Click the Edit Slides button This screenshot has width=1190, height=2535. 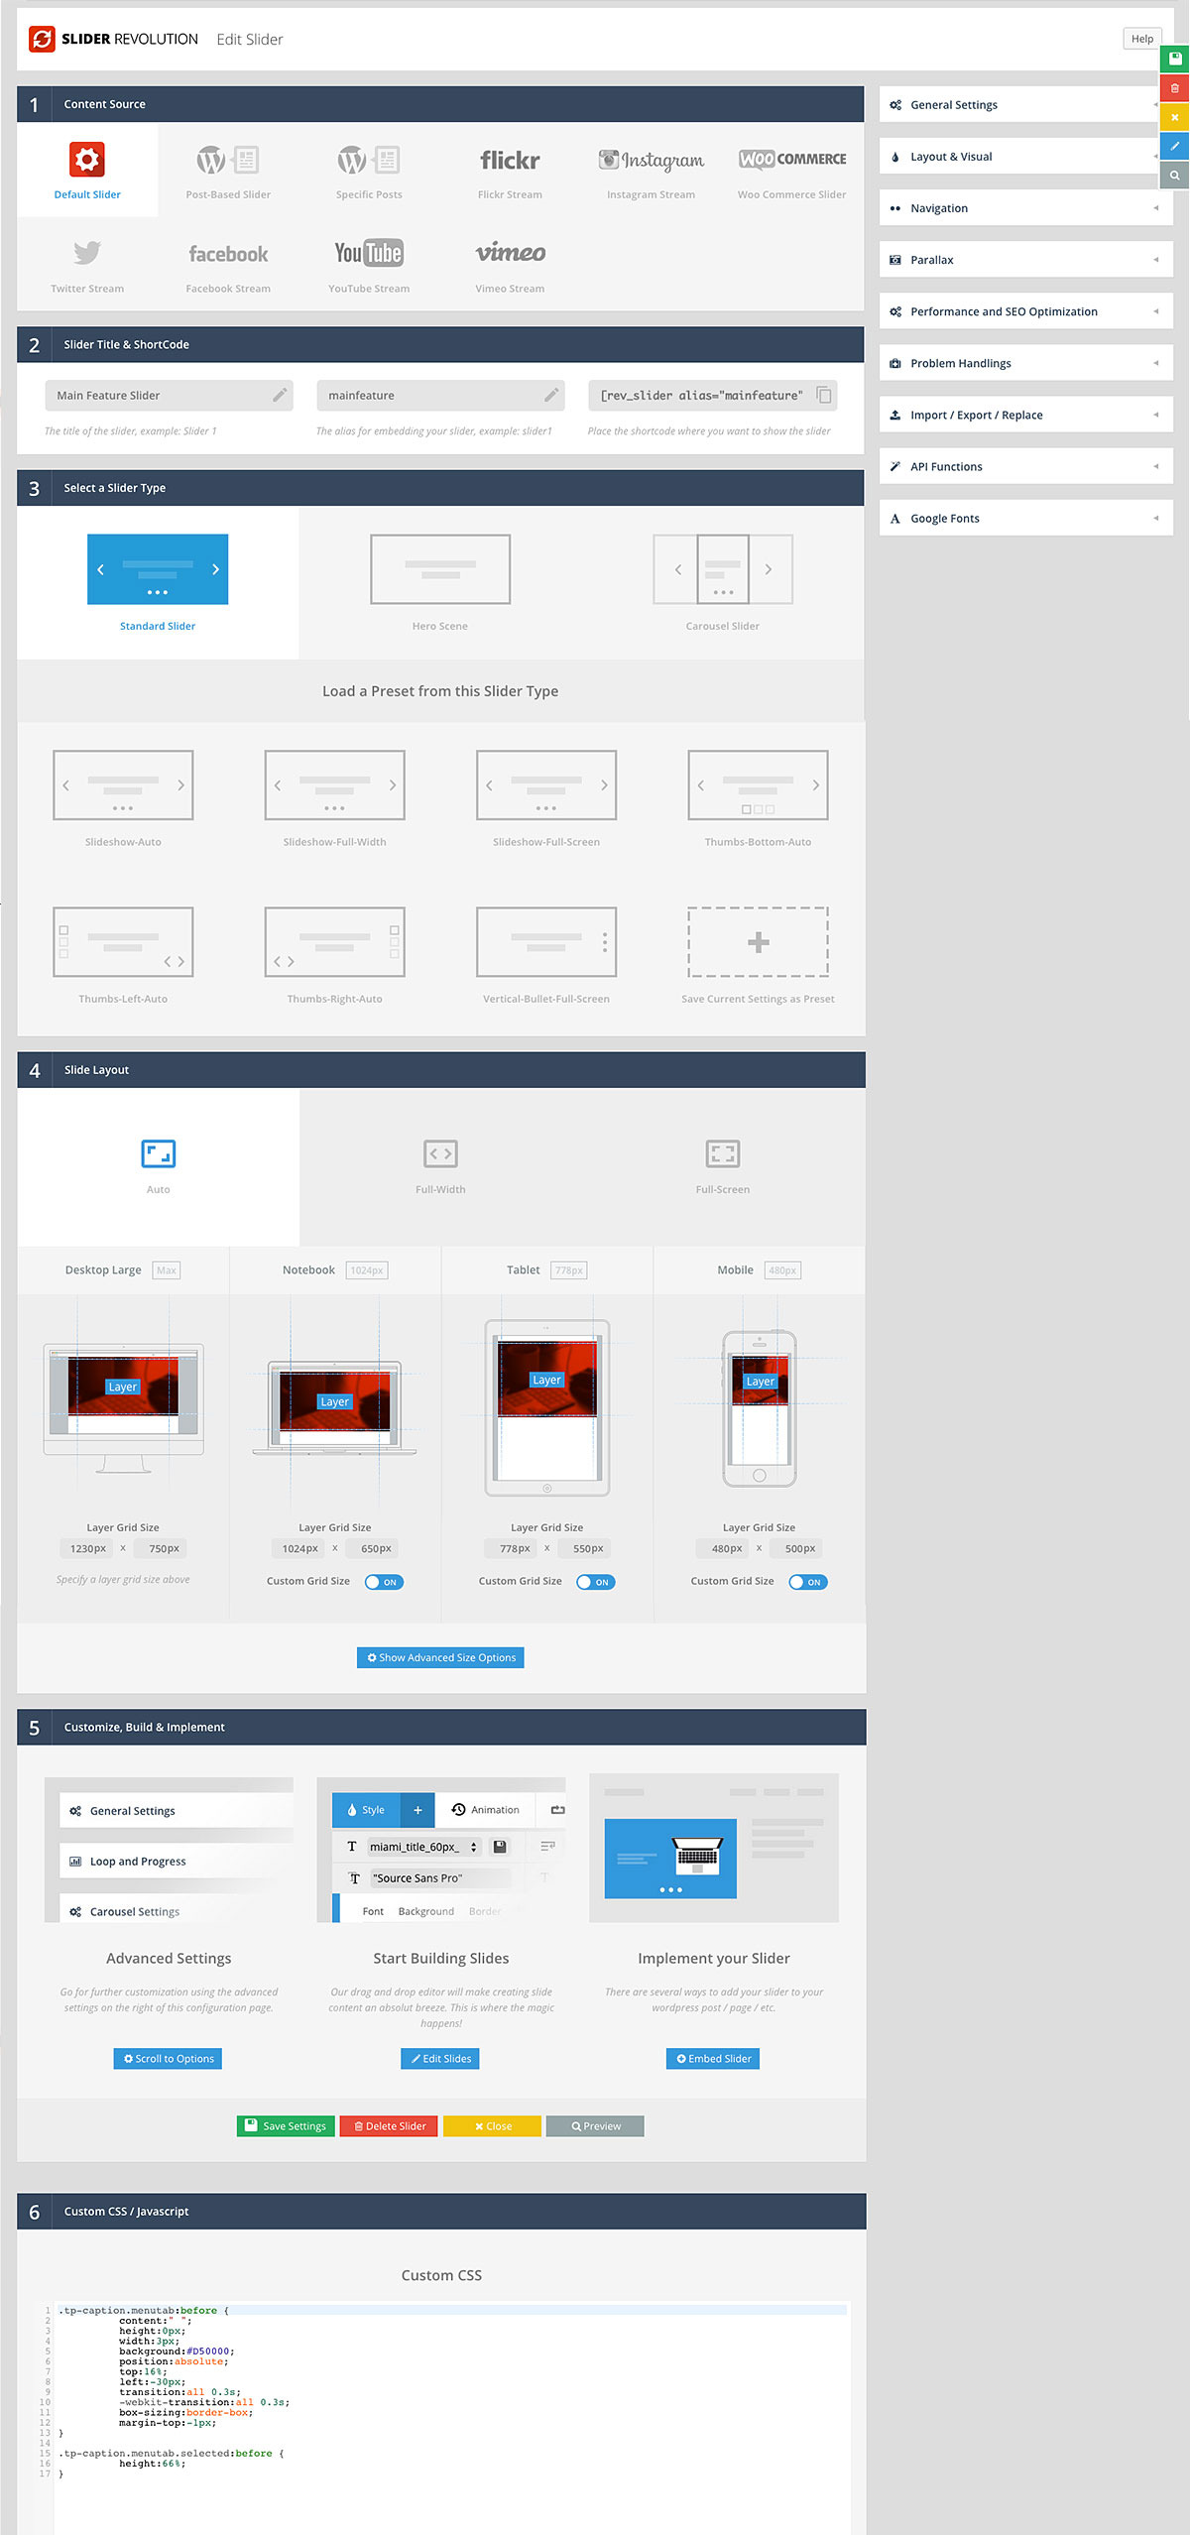click(x=440, y=2059)
